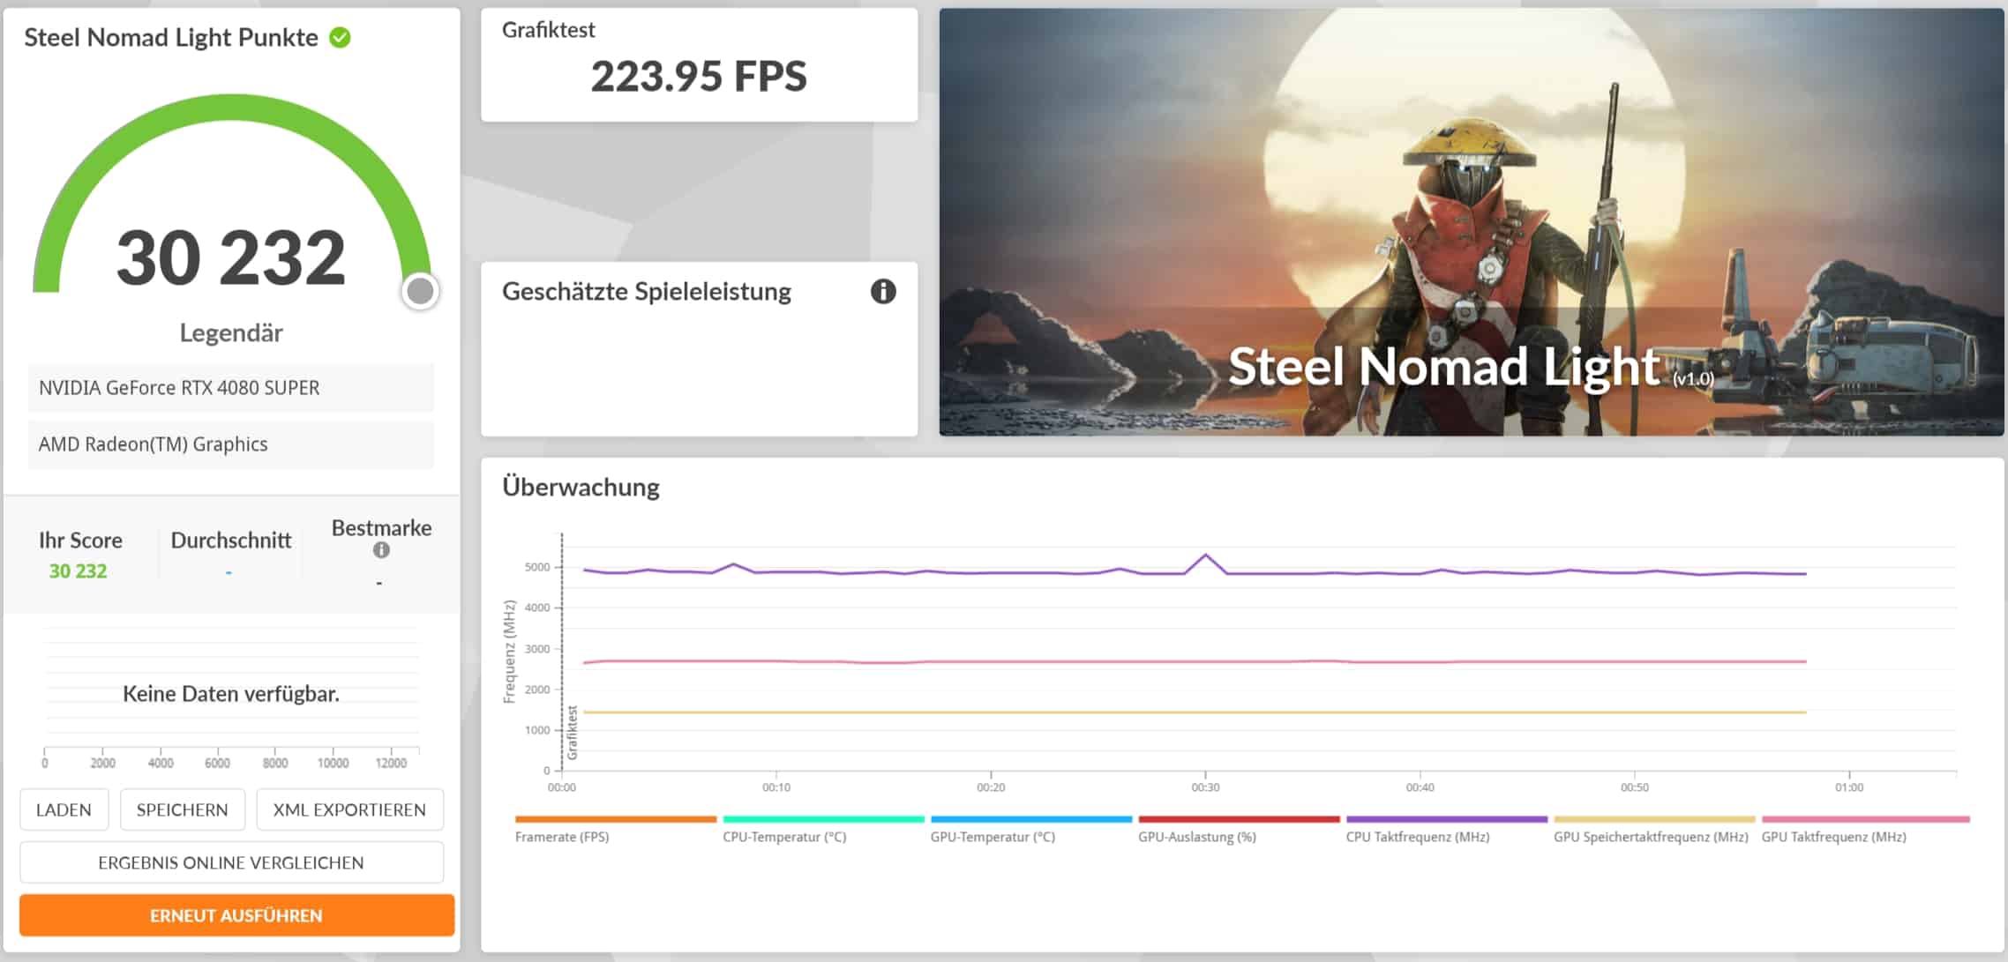This screenshot has height=962, width=2008.
Task: Toggle CPU-Temperatur legend series
Action: (784, 837)
